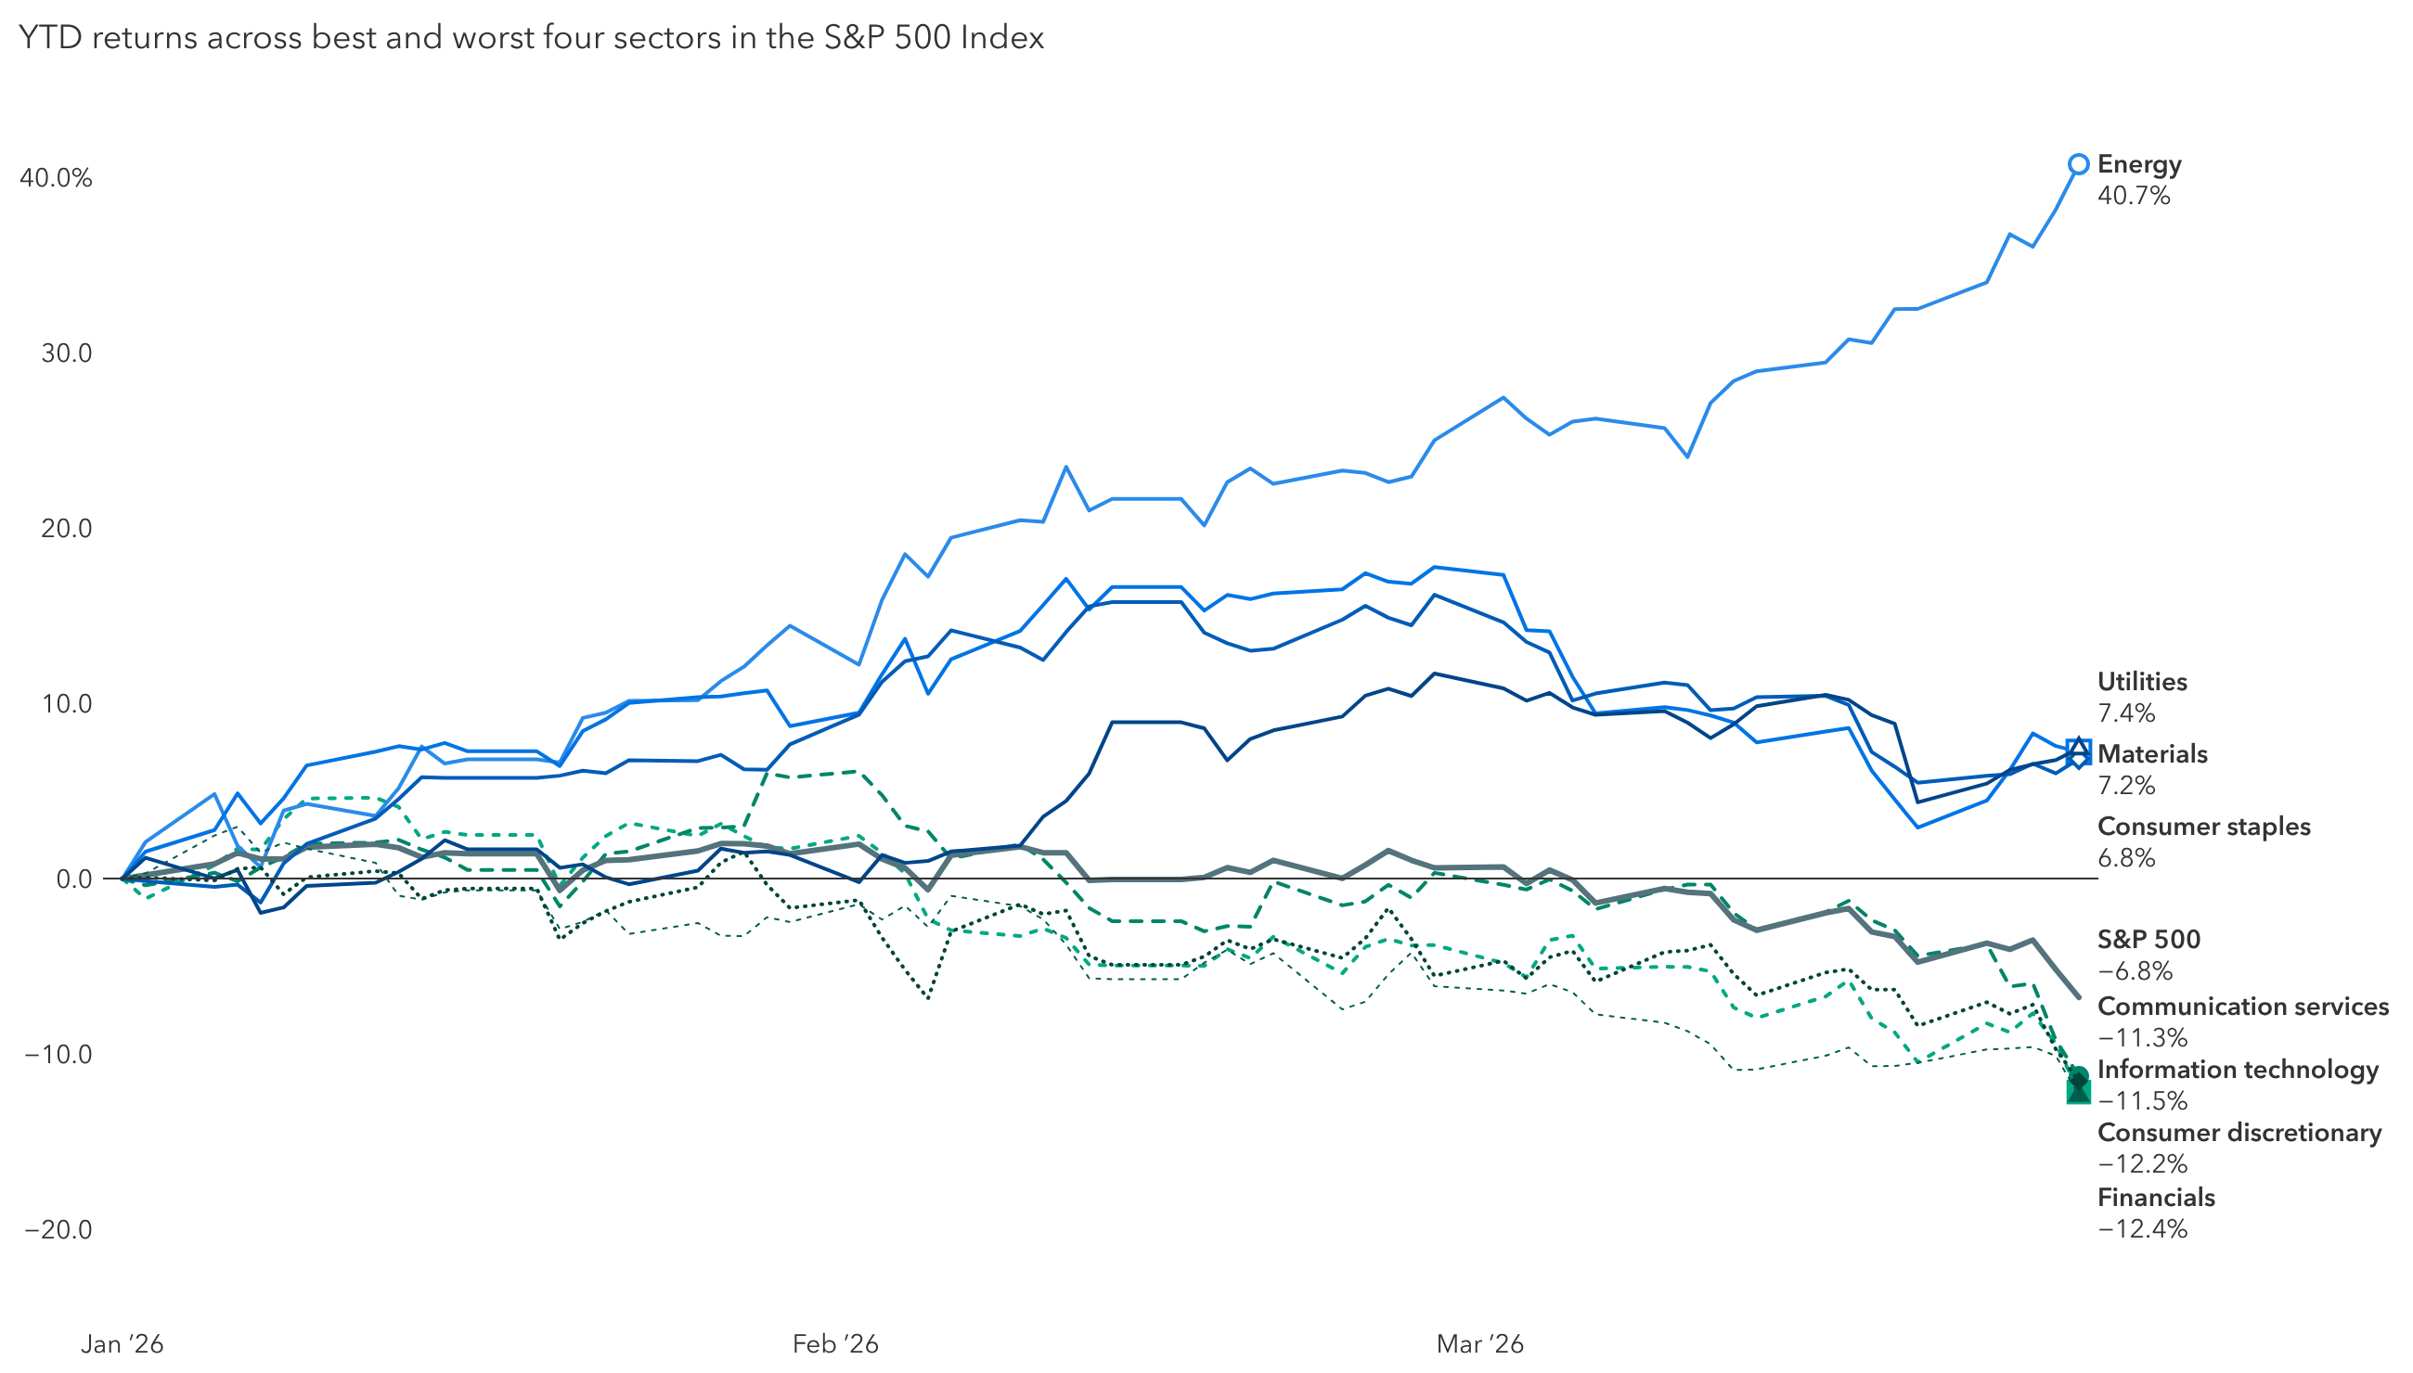Click the Jan '26 axis label
Image resolution: width=2413 pixels, height=1373 pixels.
(x=123, y=1343)
